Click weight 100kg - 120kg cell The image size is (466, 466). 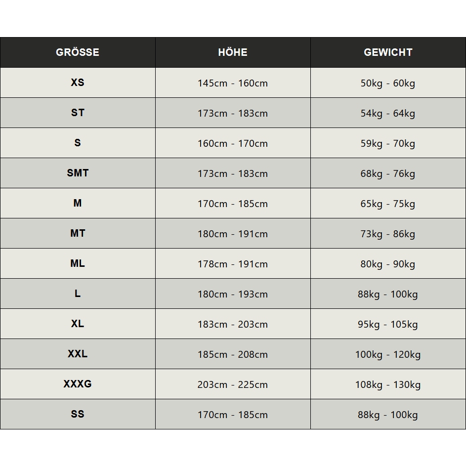coord(388,354)
